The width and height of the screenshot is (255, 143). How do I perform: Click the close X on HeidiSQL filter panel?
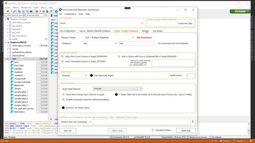pos(51,119)
